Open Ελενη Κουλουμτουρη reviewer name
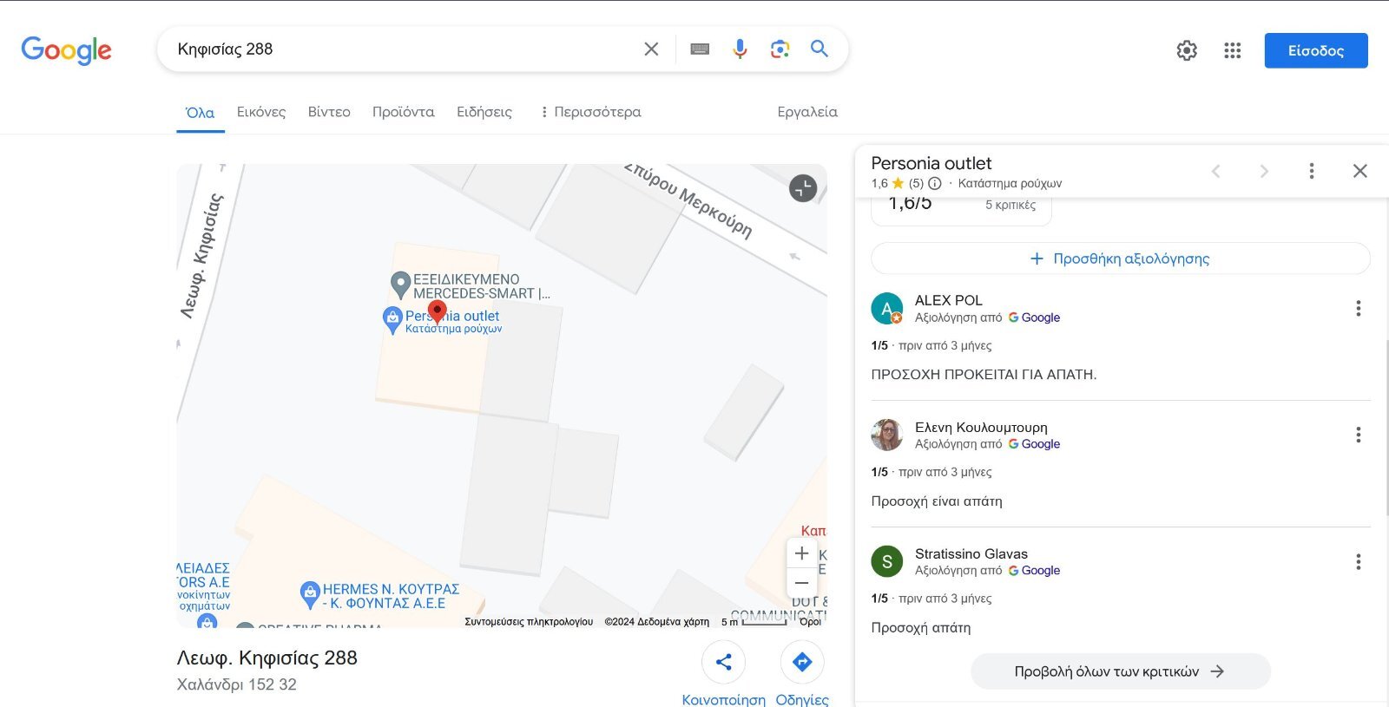The width and height of the screenshot is (1389, 707). [x=981, y=427]
